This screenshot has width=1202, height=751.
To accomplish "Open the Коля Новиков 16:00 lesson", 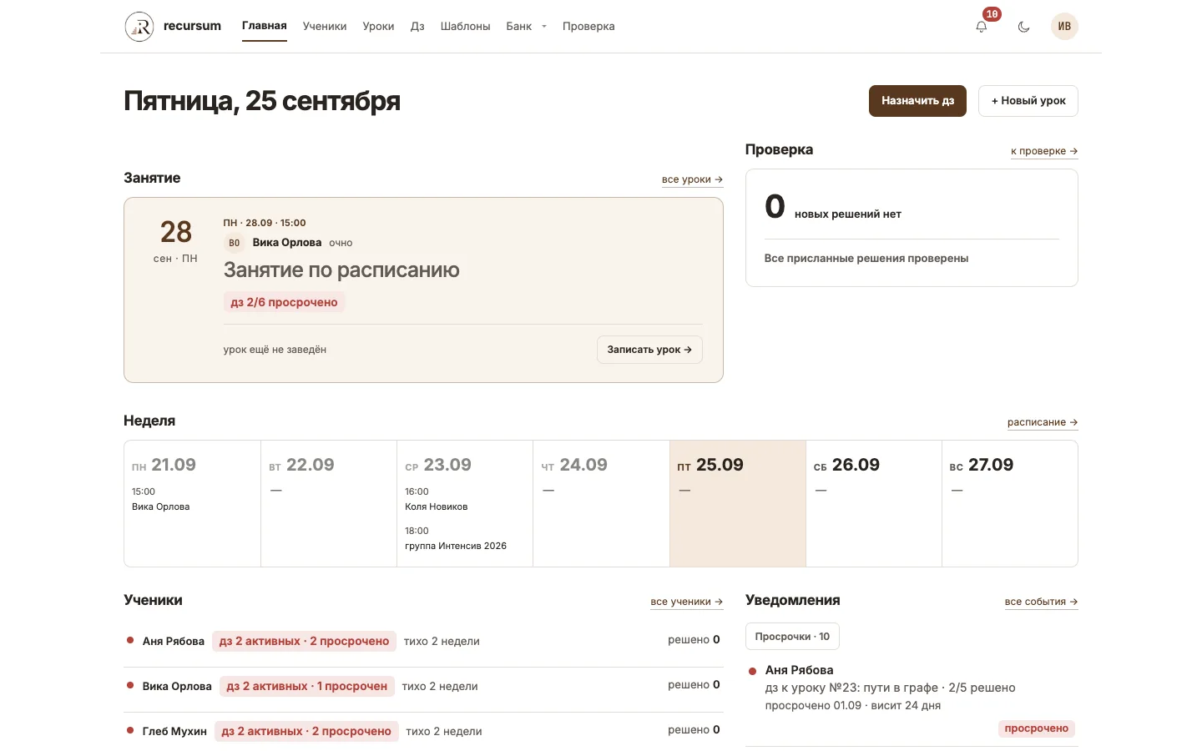I will 436,499.
